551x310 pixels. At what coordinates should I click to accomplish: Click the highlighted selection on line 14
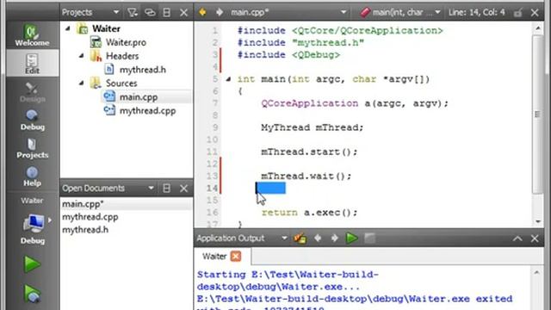(x=270, y=188)
